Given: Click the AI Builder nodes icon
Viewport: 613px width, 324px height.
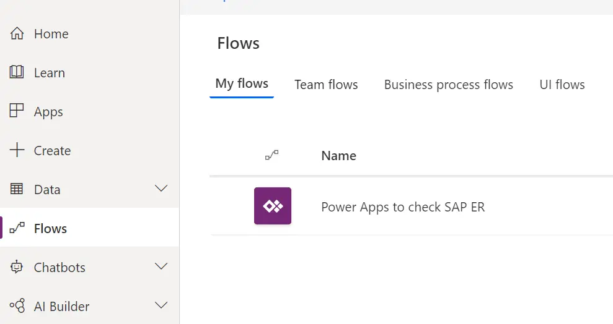Looking at the screenshot, I should click(x=17, y=305).
